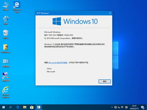147x110 pixels.
Task: Open the notification action center icon
Action: click(143, 107)
